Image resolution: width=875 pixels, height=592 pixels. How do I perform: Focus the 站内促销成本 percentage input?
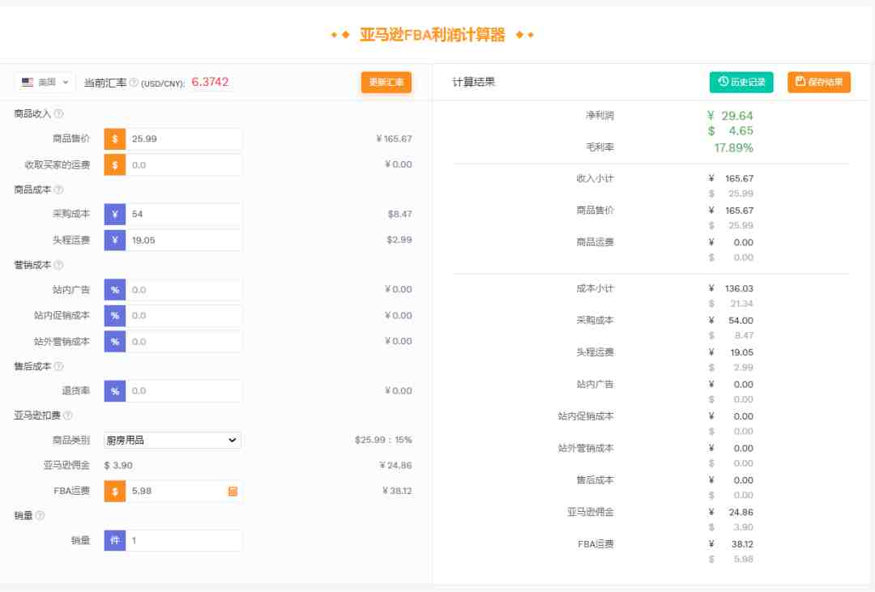coord(184,316)
